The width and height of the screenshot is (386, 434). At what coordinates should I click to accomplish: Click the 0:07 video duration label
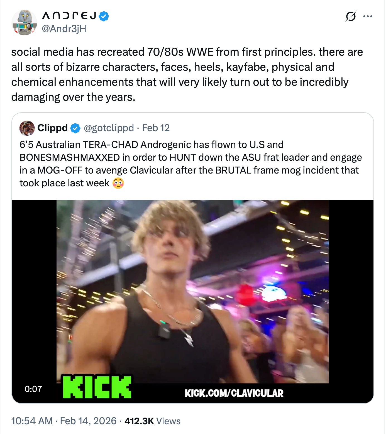tap(33, 389)
